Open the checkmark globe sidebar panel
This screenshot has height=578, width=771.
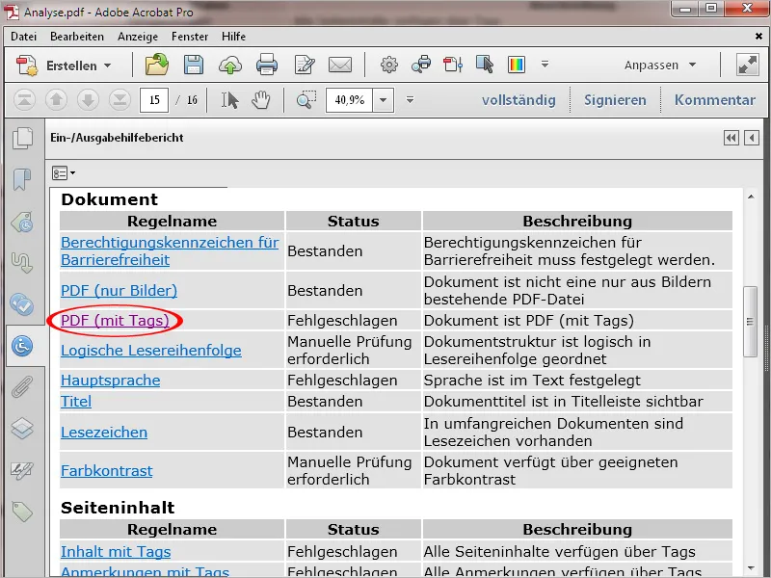(22, 304)
